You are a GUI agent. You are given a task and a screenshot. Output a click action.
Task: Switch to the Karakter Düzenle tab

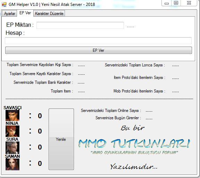[49, 14]
